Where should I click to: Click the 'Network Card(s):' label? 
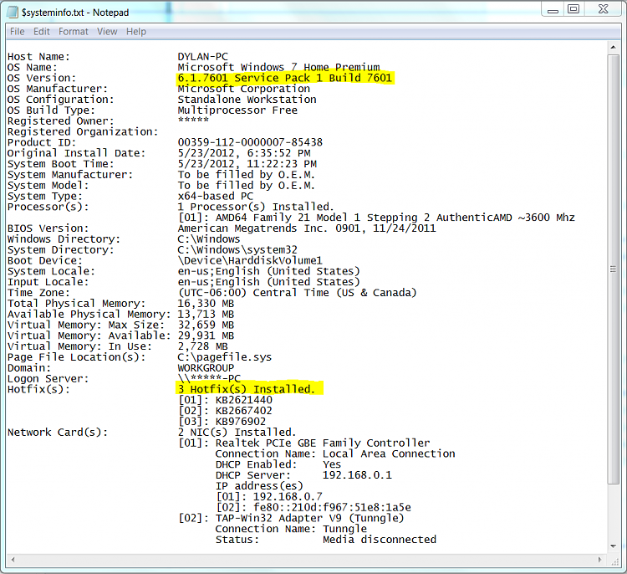58,433
